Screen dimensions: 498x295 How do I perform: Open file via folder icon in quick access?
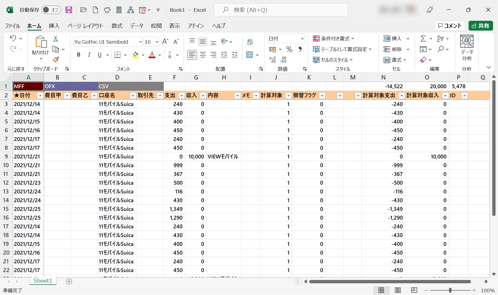point(84,10)
